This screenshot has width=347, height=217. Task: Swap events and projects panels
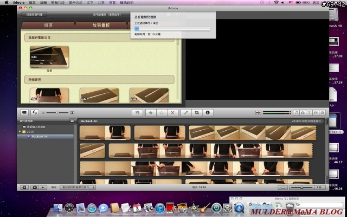[x=35, y=112]
